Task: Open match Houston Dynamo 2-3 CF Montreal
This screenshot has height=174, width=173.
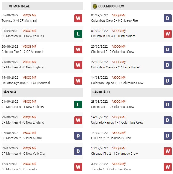Action: pos(26,83)
